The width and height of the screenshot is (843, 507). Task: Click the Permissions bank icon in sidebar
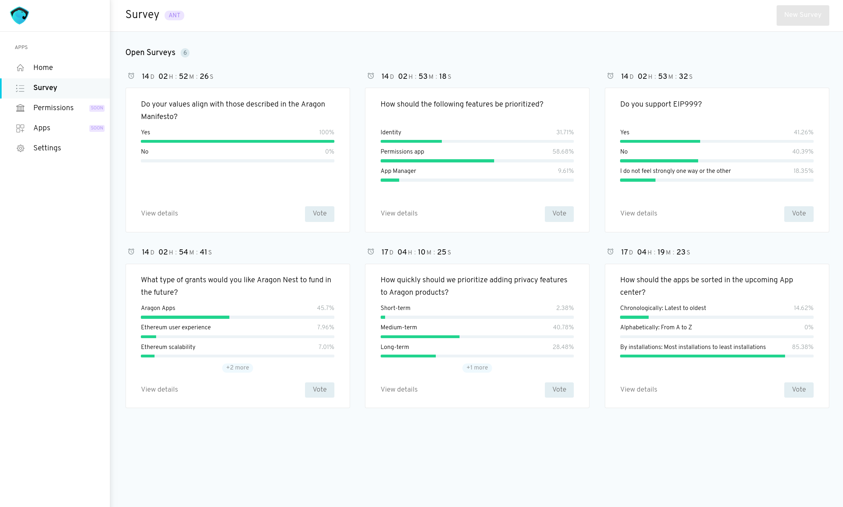(x=21, y=108)
